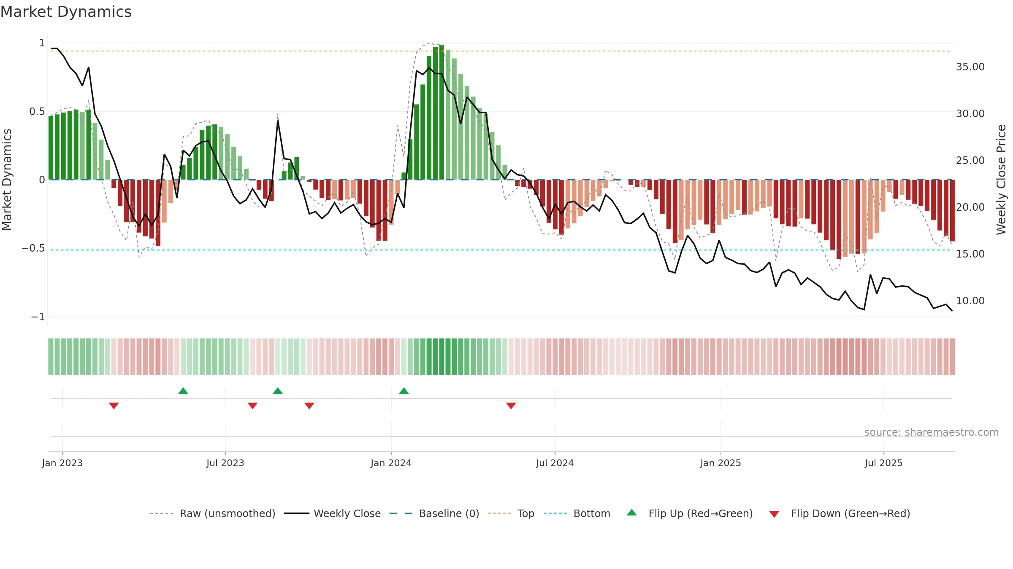The image size is (1013, 569).
Task: Select the green flip-up marker near May 2023
Action: tap(183, 391)
